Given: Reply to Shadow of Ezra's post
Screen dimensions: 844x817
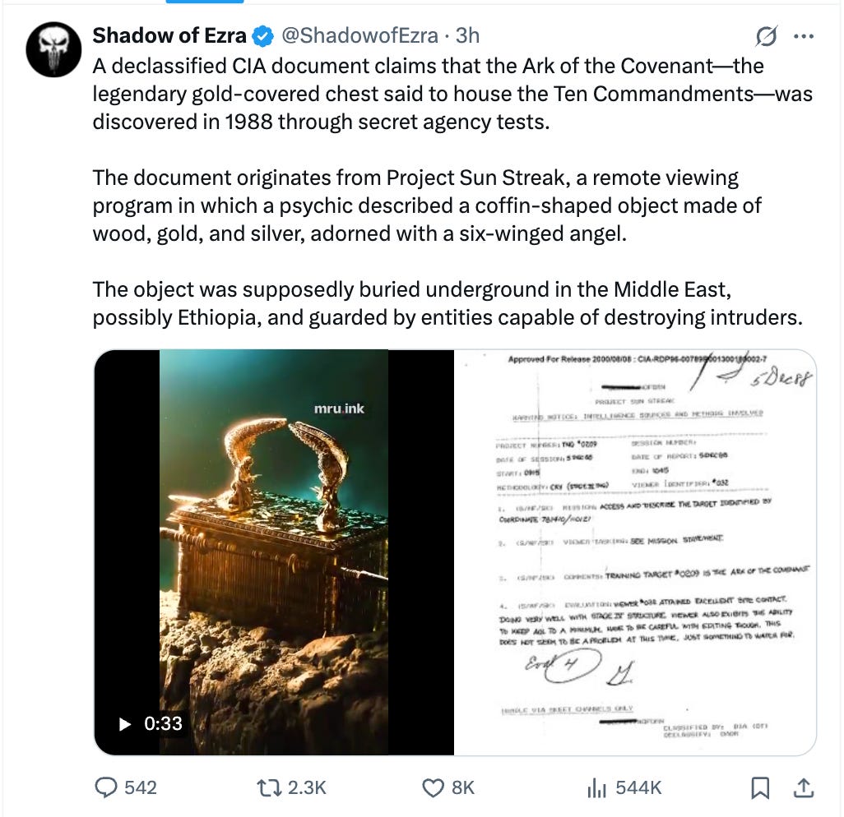Looking at the screenshot, I should pyautogui.click(x=108, y=787).
